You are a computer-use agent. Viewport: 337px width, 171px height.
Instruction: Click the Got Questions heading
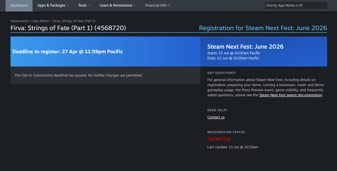[222, 73]
